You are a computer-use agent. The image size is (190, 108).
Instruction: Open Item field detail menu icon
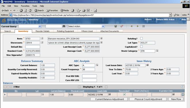(x=42, y=38)
